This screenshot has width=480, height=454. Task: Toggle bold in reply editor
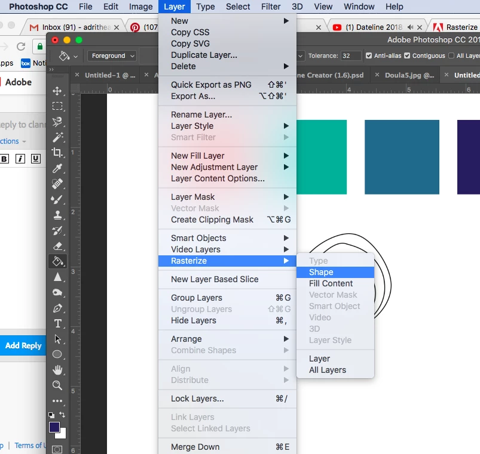point(4,159)
